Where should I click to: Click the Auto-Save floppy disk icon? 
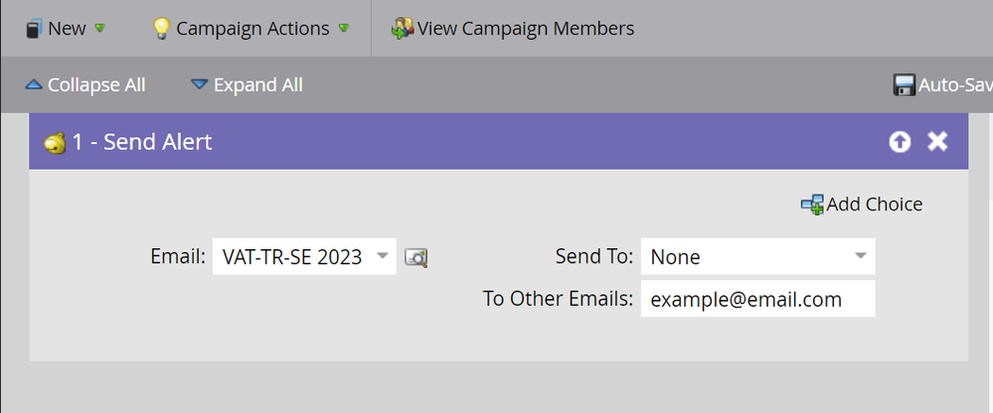(x=904, y=85)
